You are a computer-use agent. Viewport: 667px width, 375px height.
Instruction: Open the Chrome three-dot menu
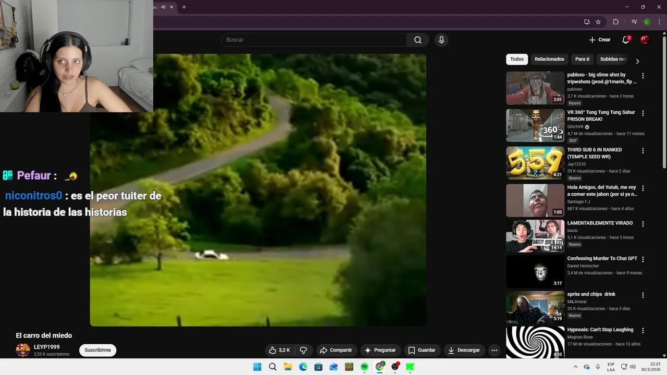[x=659, y=22]
